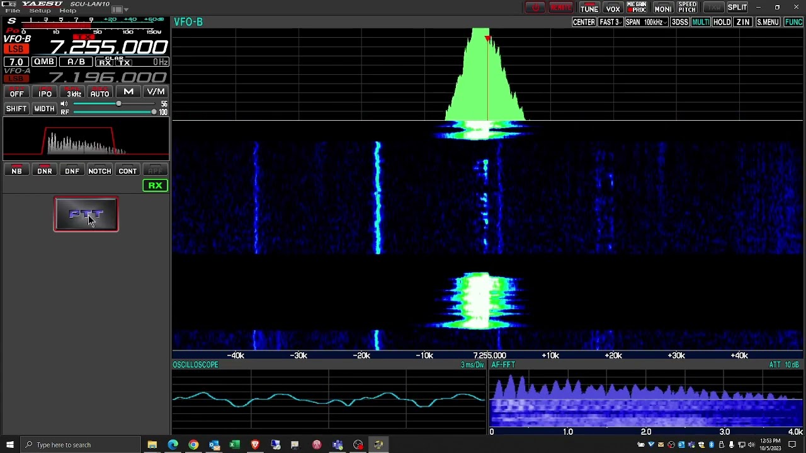Open the AGC AUTO selector
This screenshot has height=453, width=806.
click(x=99, y=93)
